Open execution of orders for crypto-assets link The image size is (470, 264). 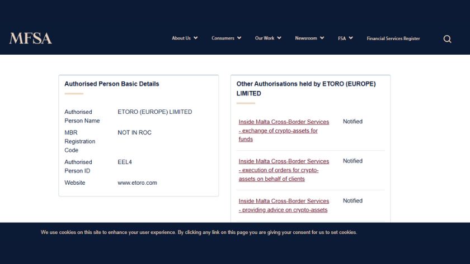tap(284, 170)
